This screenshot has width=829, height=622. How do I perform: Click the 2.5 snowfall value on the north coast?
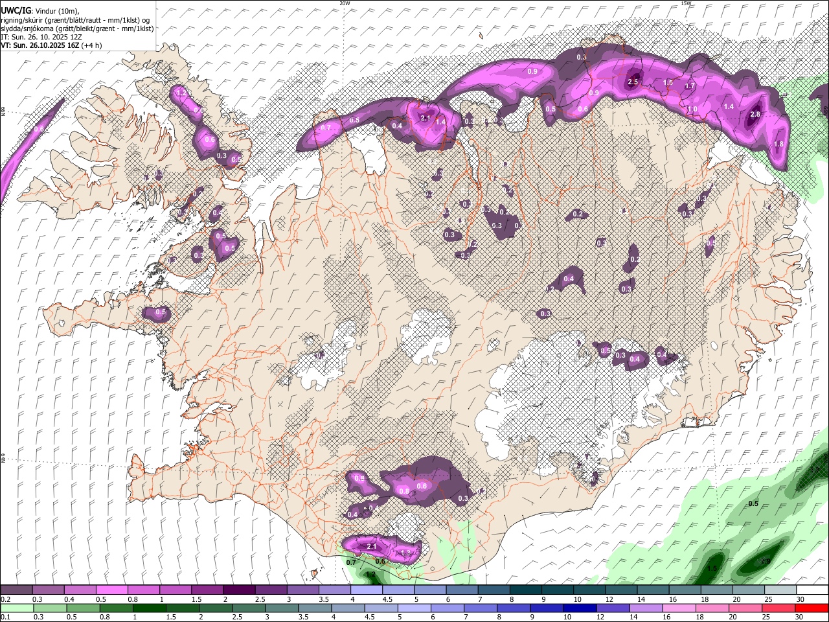coord(633,82)
